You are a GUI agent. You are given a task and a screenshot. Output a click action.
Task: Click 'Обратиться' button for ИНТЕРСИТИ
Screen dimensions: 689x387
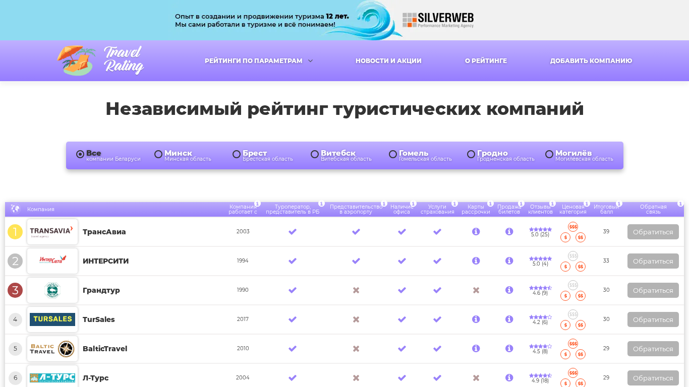click(653, 261)
